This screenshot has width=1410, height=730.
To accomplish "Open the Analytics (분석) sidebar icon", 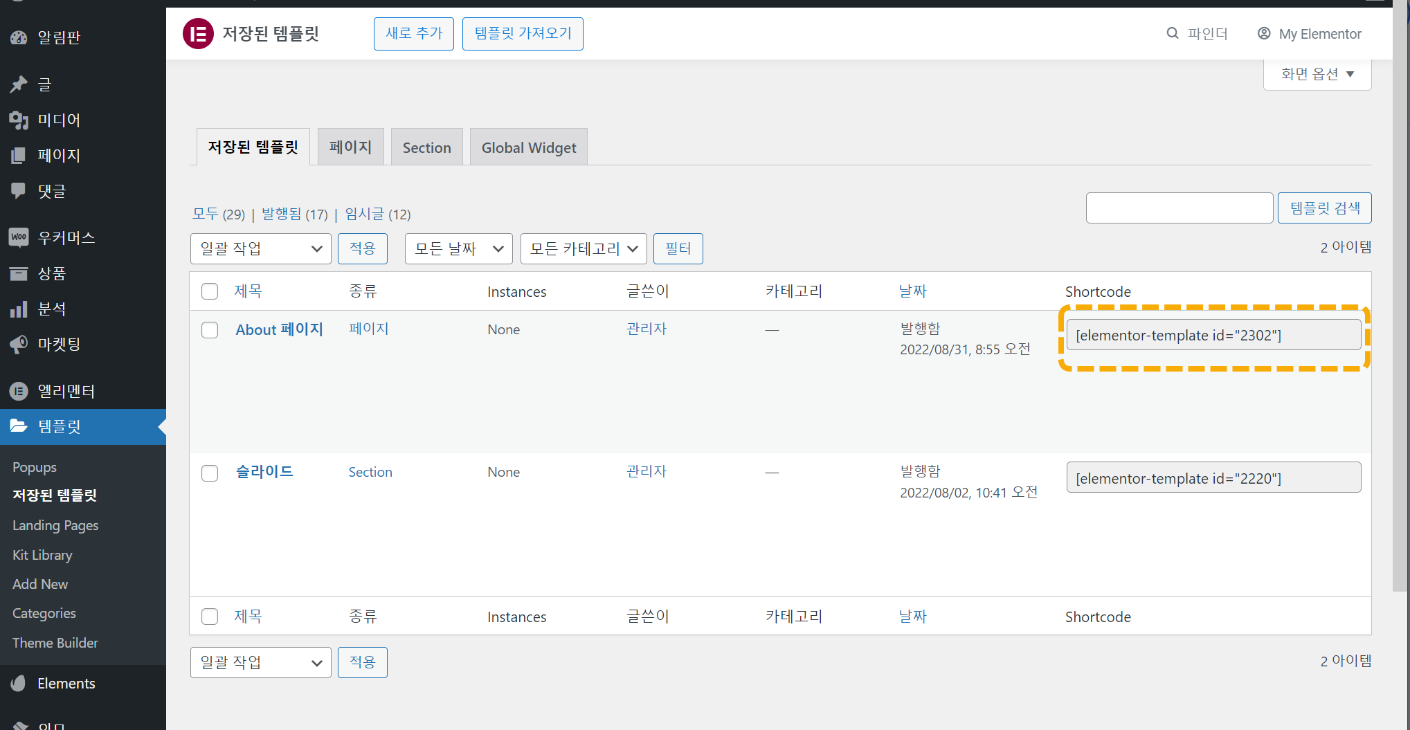I will [19, 309].
